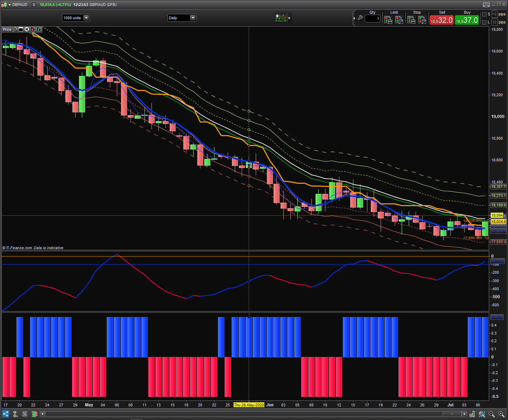Open the chart link group icon
This screenshot has width=508, height=420.
click(x=15, y=414)
